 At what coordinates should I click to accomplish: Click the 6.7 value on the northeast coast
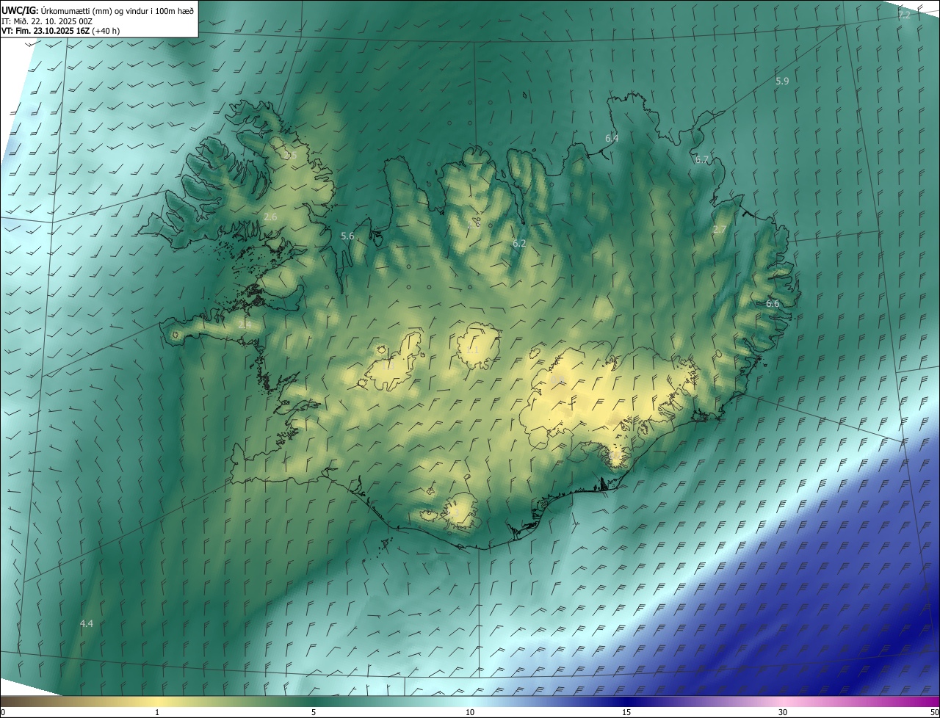[x=702, y=159]
